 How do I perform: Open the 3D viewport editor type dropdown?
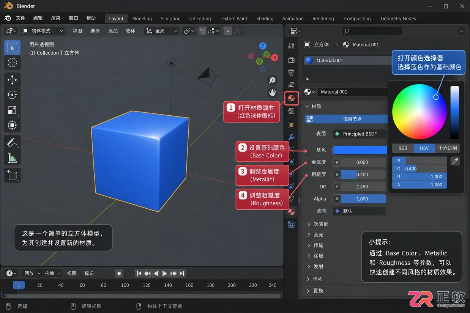[11, 31]
